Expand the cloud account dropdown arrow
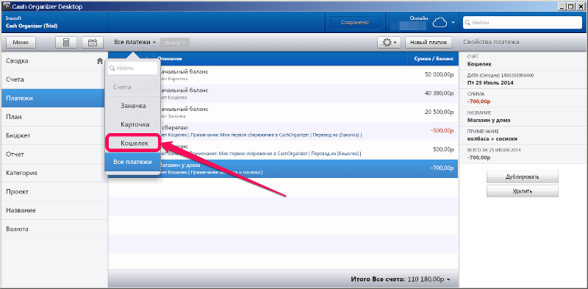Screen dimensions: 588x289 pyautogui.click(x=453, y=24)
